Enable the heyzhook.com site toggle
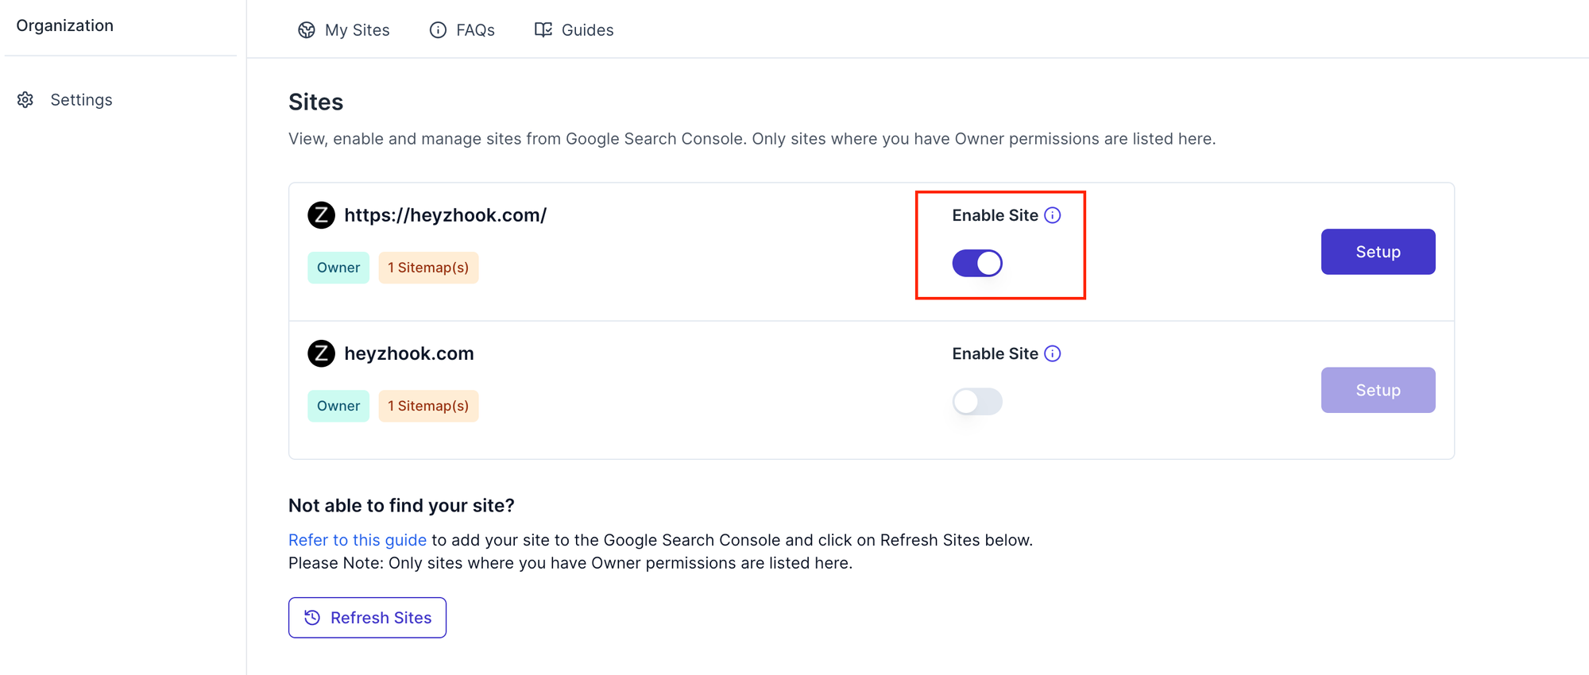Viewport: 1589px width, 675px height. (x=976, y=401)
